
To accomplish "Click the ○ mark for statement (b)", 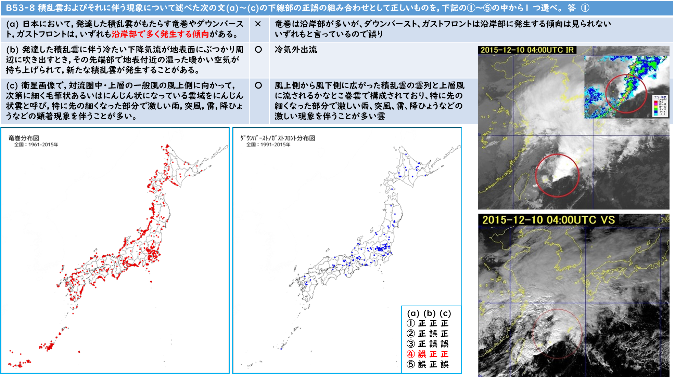I will click(x=258, y=50).
